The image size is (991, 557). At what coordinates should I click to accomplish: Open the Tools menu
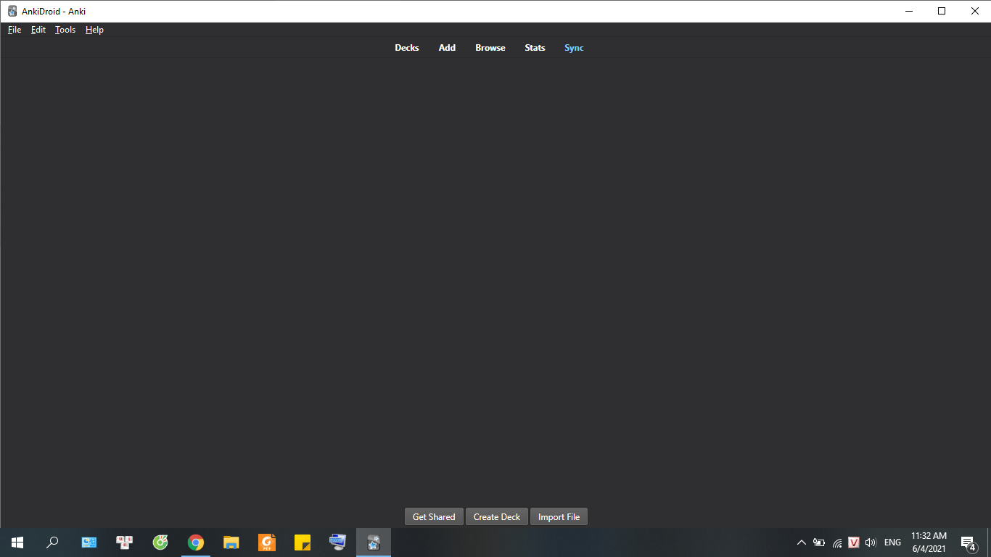(65, 30)
